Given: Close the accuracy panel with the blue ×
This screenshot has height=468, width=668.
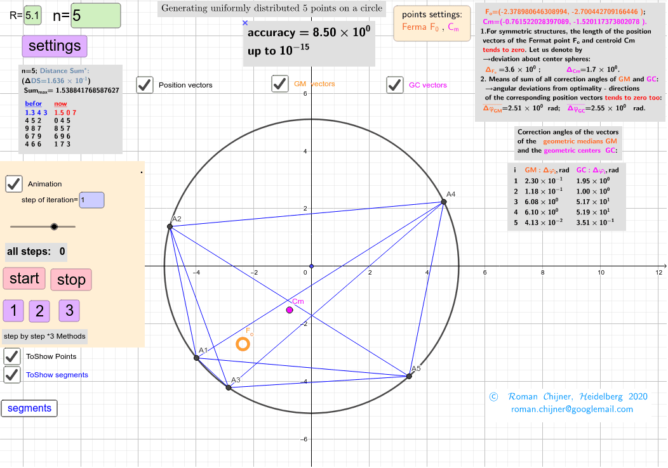Looking at the screenshot, I should tap(244, 22).
